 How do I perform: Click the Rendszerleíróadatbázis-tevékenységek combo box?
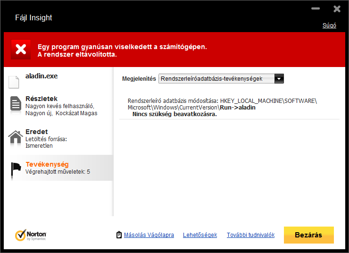pos(221,79)
